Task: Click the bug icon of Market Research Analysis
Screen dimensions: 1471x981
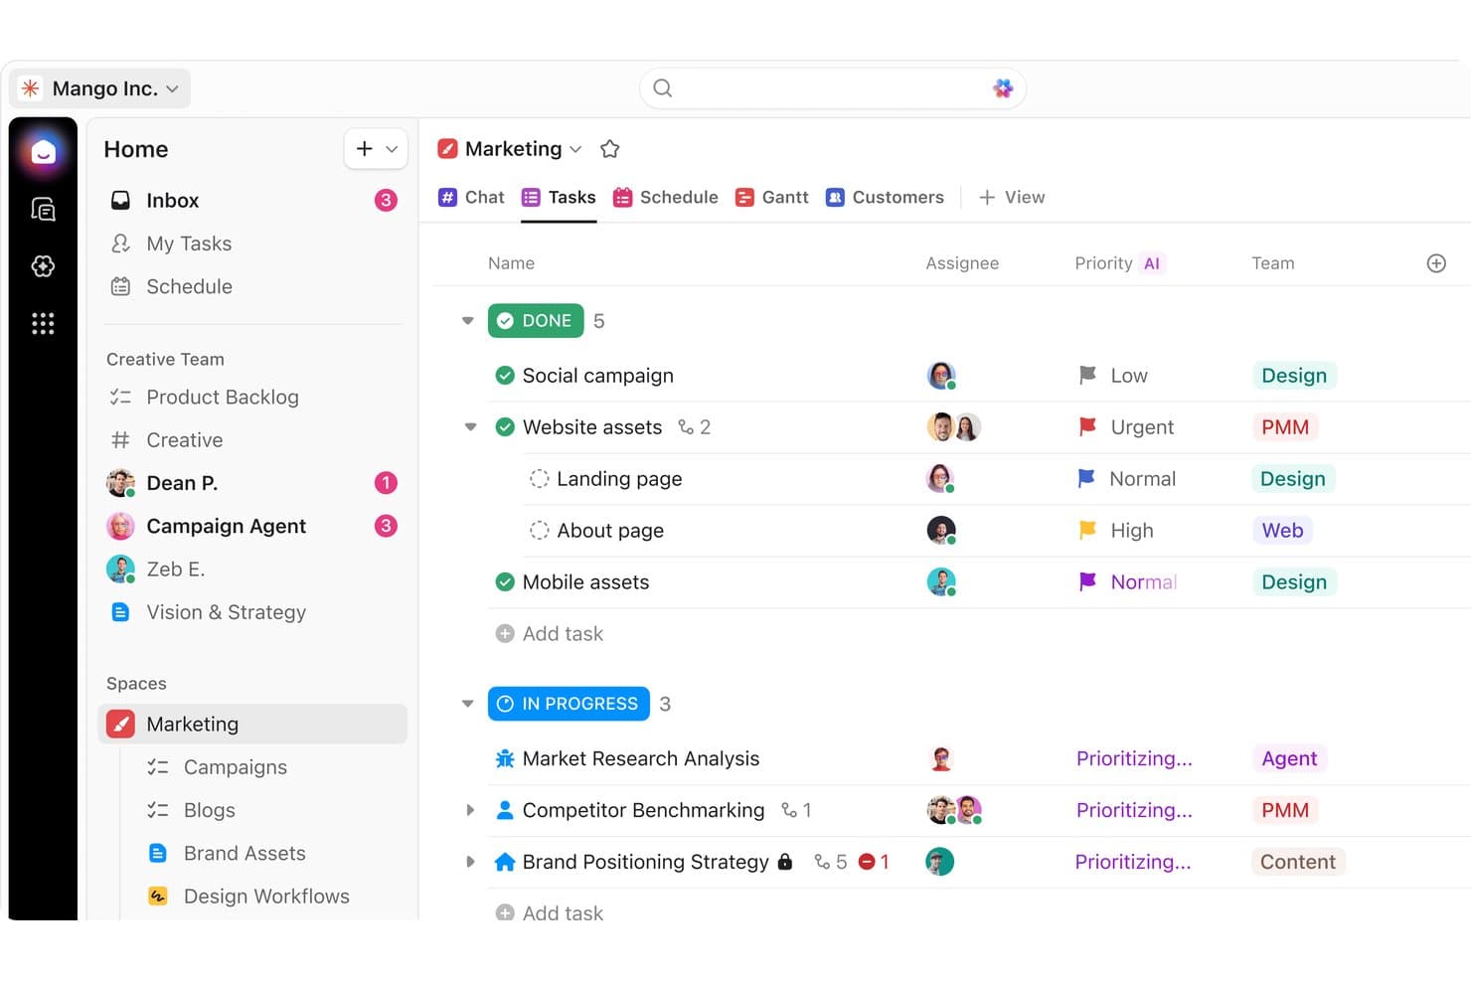Action: pyautogui.click(x=505, y=758)
